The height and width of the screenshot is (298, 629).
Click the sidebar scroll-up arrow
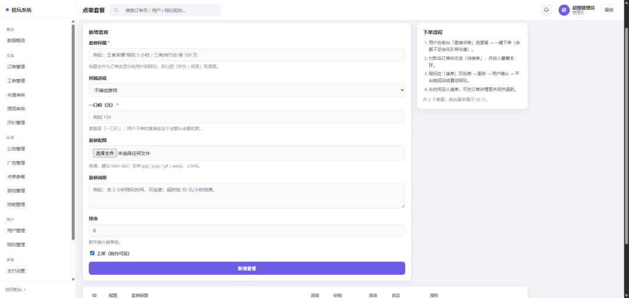(73, 22)
